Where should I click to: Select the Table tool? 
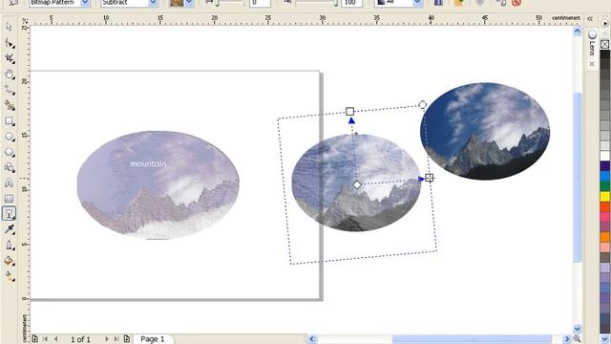(9, 199)
